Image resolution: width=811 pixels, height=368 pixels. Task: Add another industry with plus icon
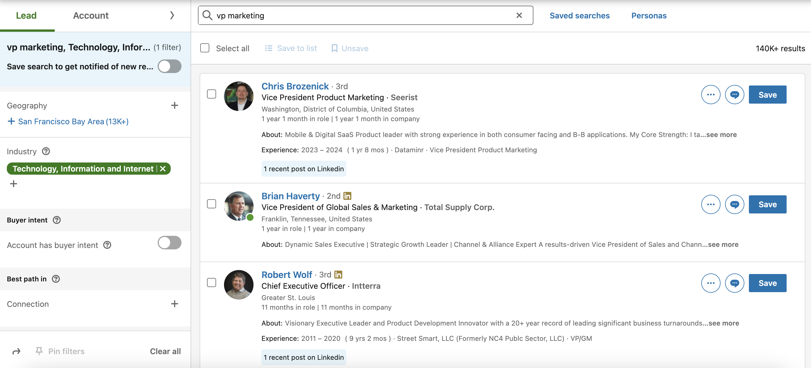(x=14, y=184)
